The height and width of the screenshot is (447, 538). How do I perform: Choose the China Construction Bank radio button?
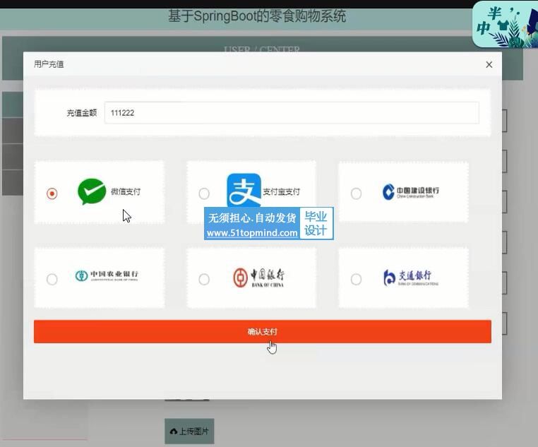pyautogui.click(x=356, y=193)
